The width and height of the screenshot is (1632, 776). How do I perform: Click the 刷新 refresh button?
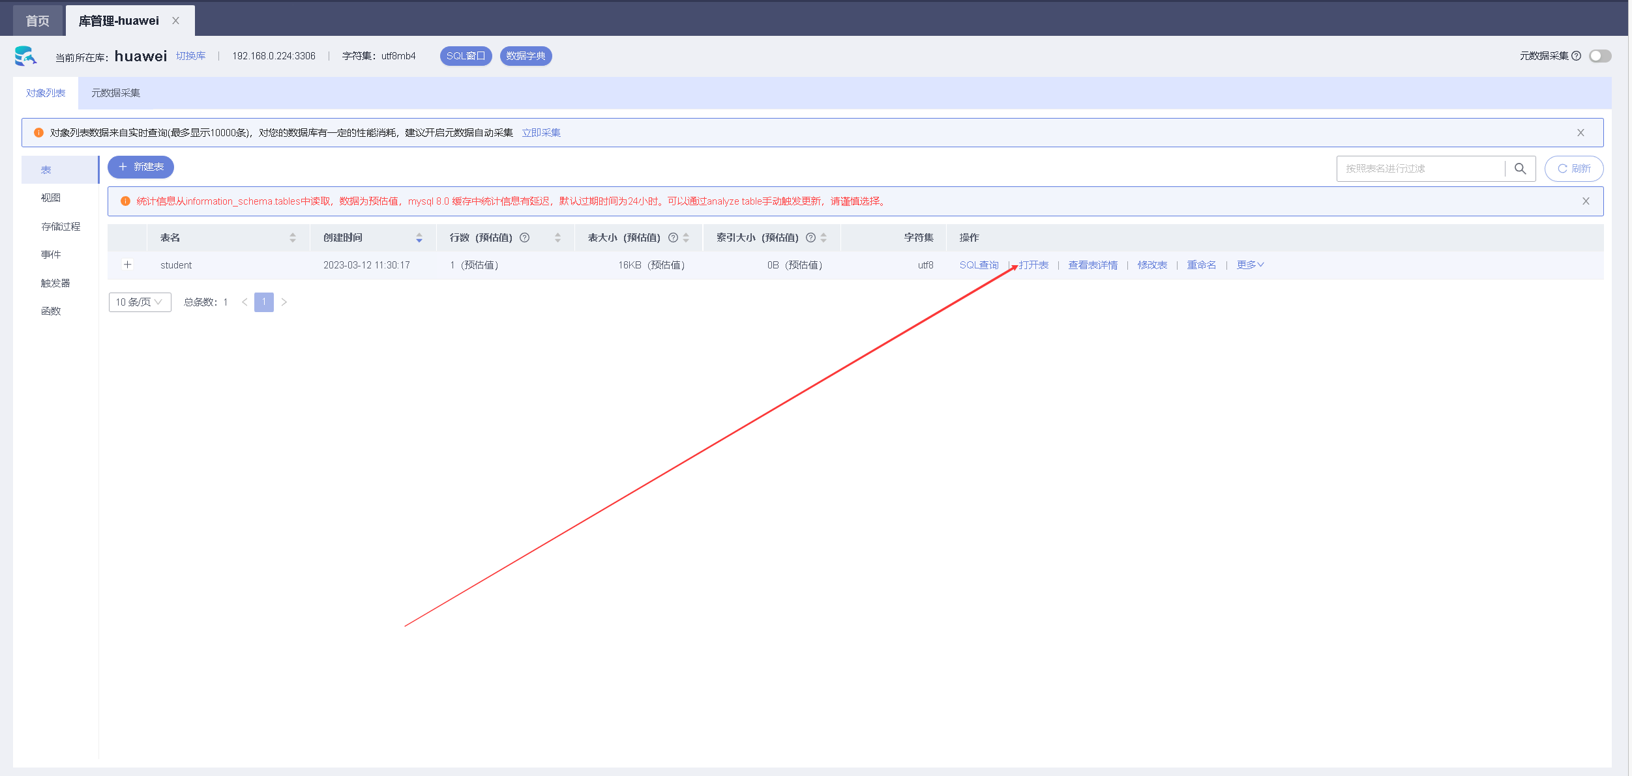coord(1573,169)
